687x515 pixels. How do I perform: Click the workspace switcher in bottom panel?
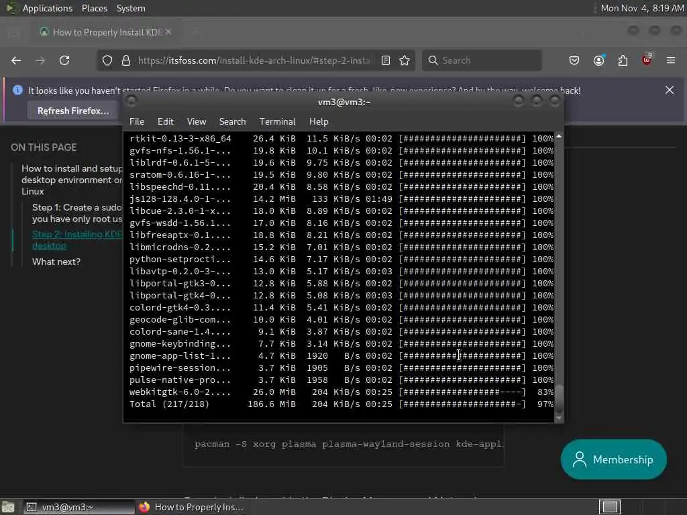tap(610, 507)
